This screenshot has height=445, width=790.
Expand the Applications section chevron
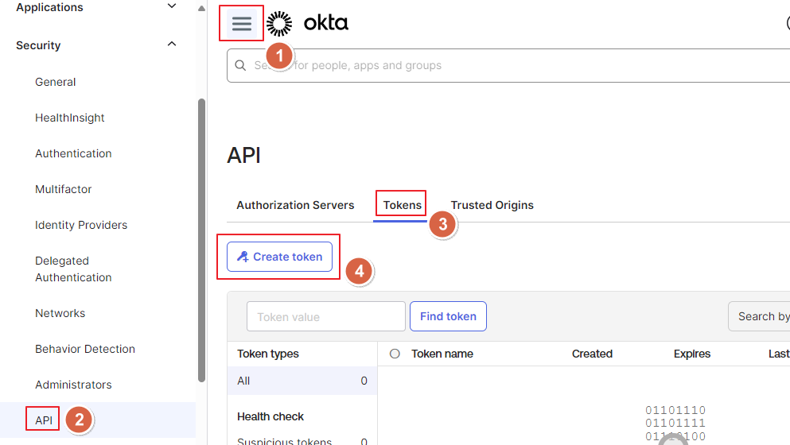tap(172, 7)
